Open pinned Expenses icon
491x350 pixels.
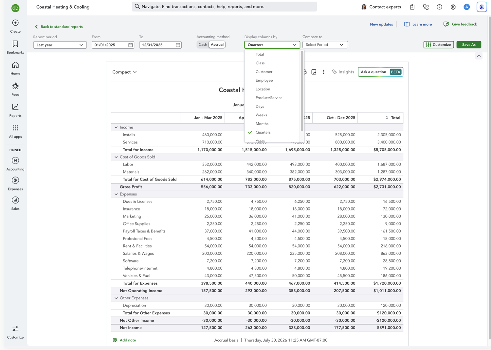point(15,180)
